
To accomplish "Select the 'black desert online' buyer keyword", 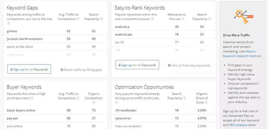I will (x=21, y=110).
